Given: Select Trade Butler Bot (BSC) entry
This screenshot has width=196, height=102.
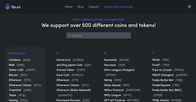Looking at the screenshot, I should 167,93.
